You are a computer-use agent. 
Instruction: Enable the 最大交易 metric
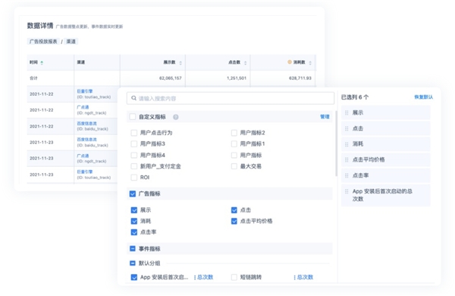click(234, 166)
